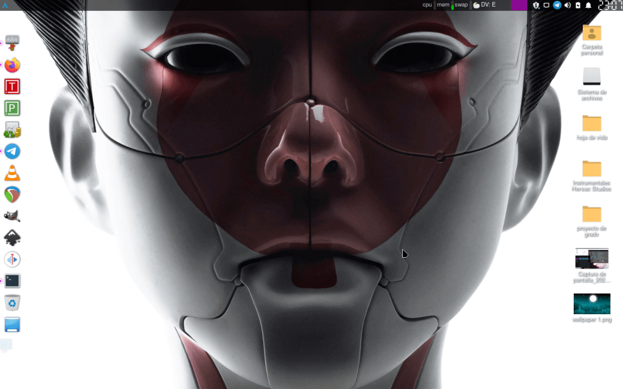Click the Telegram tray icon
623x389 pixels.
557,5
